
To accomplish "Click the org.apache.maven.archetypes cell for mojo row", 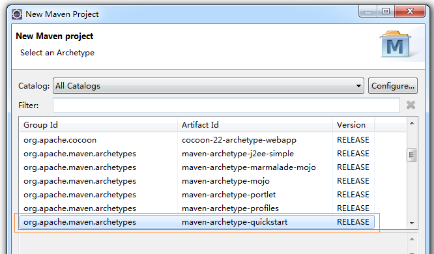I will [80, 181].
